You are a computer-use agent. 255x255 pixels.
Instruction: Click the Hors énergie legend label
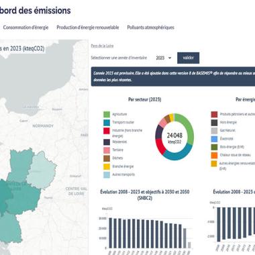coord(228,122)
